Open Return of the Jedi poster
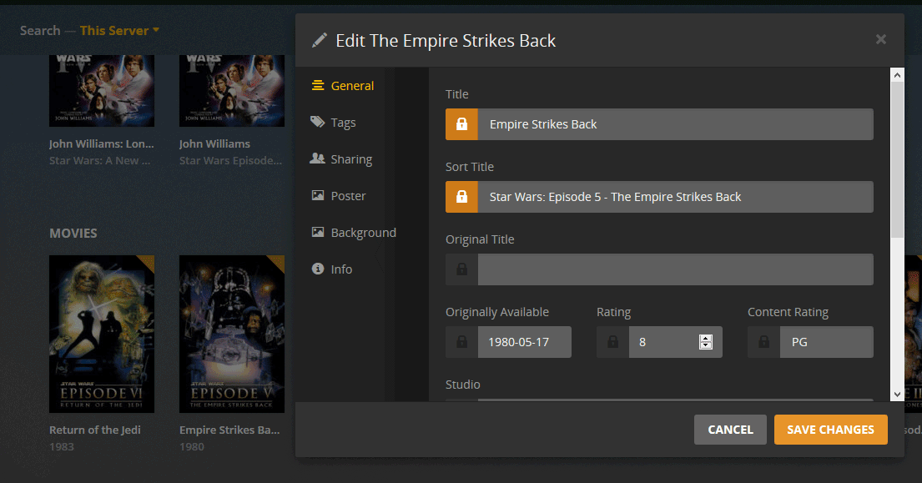 [102, 334]
